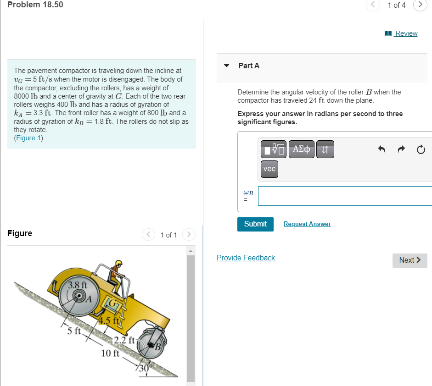432x386 pixels.
Task: Click 'Express your answer in radians' instruction
Action: [x=320, y=118]
